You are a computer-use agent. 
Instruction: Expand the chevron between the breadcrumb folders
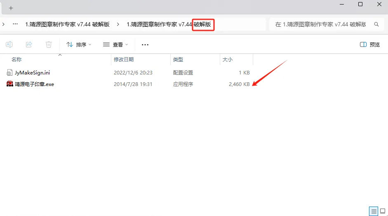click(x=118, y=24)
